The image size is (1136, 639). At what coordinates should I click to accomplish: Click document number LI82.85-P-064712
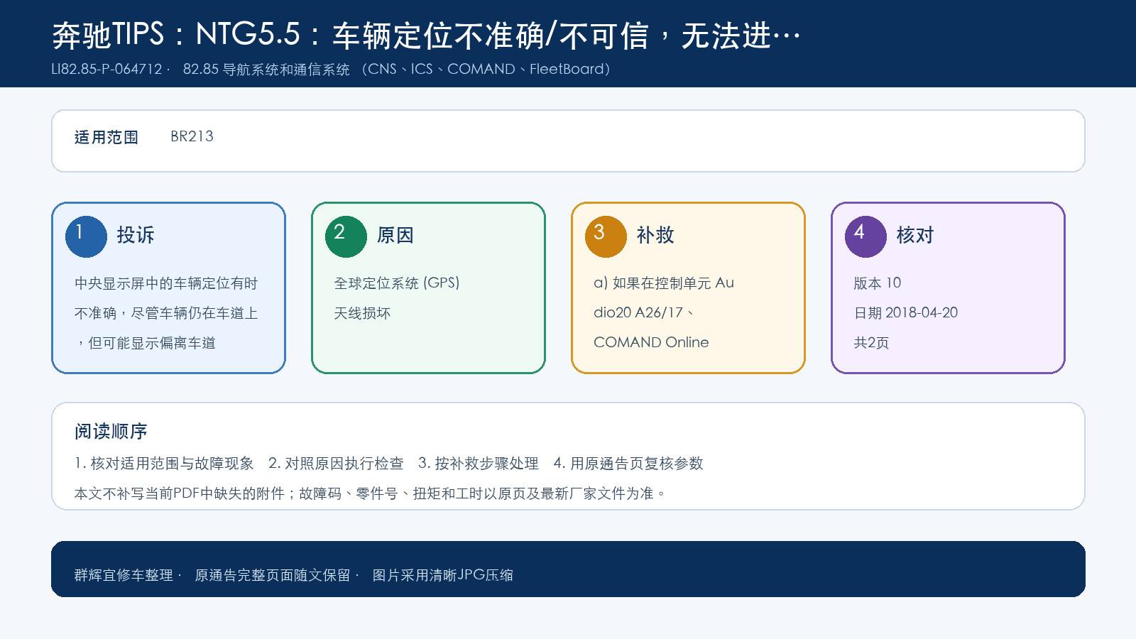(106, 69)
